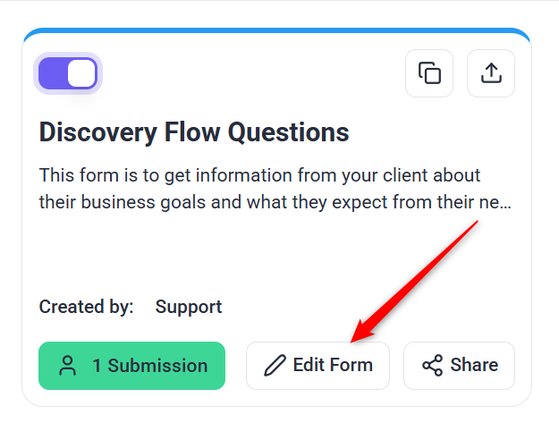Click the pencil icon beside Edit Form
The height and width of the screenshot is (423, 559).
coord(275,365)
